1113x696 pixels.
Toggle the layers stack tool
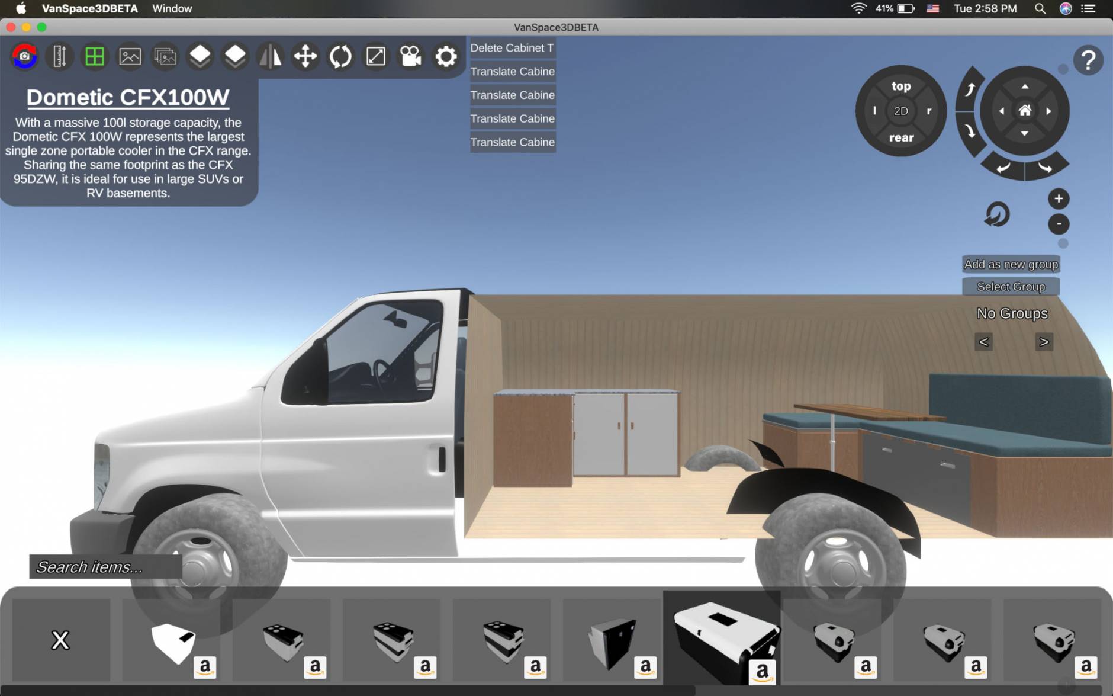point(200,56)
